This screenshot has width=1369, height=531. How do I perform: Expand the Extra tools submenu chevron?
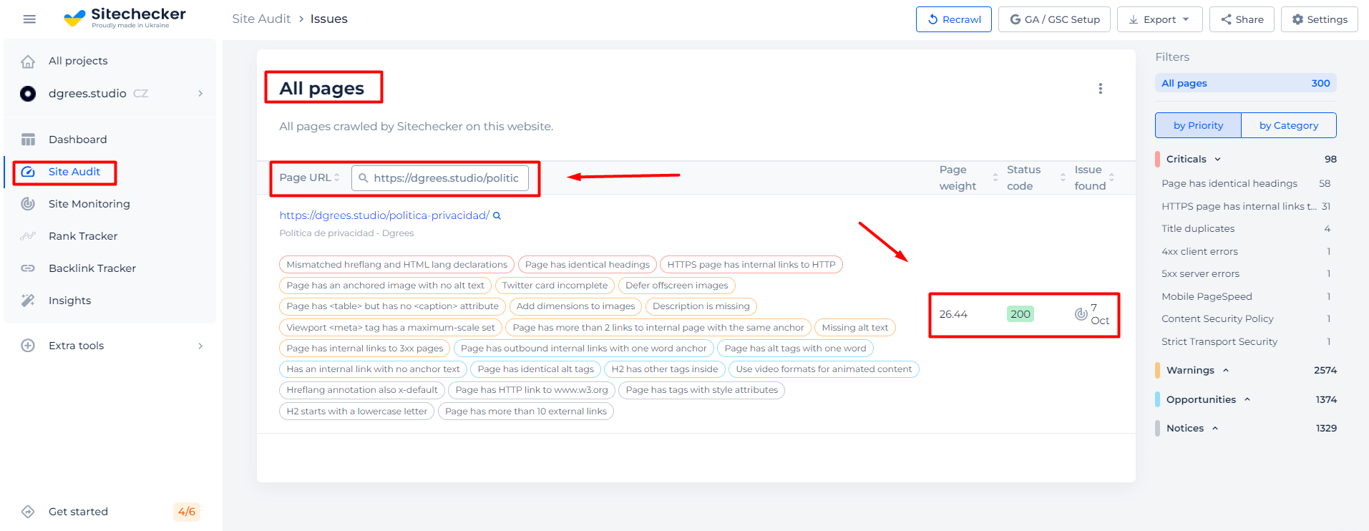tap(200, 346)
